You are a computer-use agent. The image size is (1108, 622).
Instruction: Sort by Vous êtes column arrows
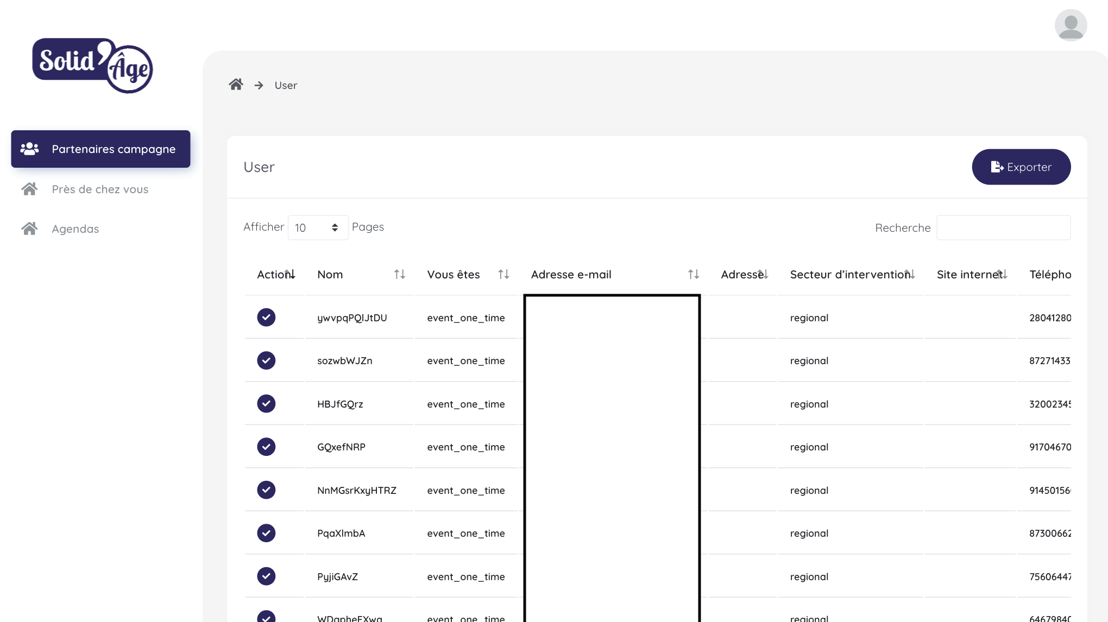point(503,275)
